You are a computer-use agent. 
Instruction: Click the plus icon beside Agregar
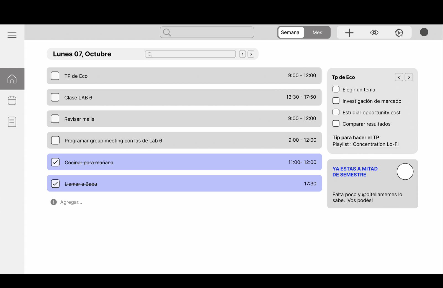point(54,202)
